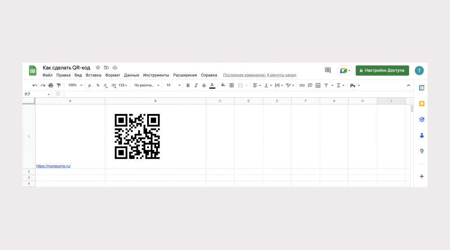450x250 pixels.
Task: Open the 123 number formats dropdown
Action: pyautogui.click(x=123, y=85)
